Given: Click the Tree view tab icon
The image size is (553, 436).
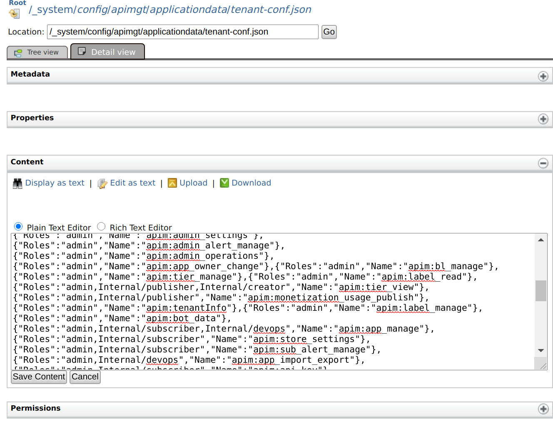Looking at the screenshot, I should pos(17,52).
